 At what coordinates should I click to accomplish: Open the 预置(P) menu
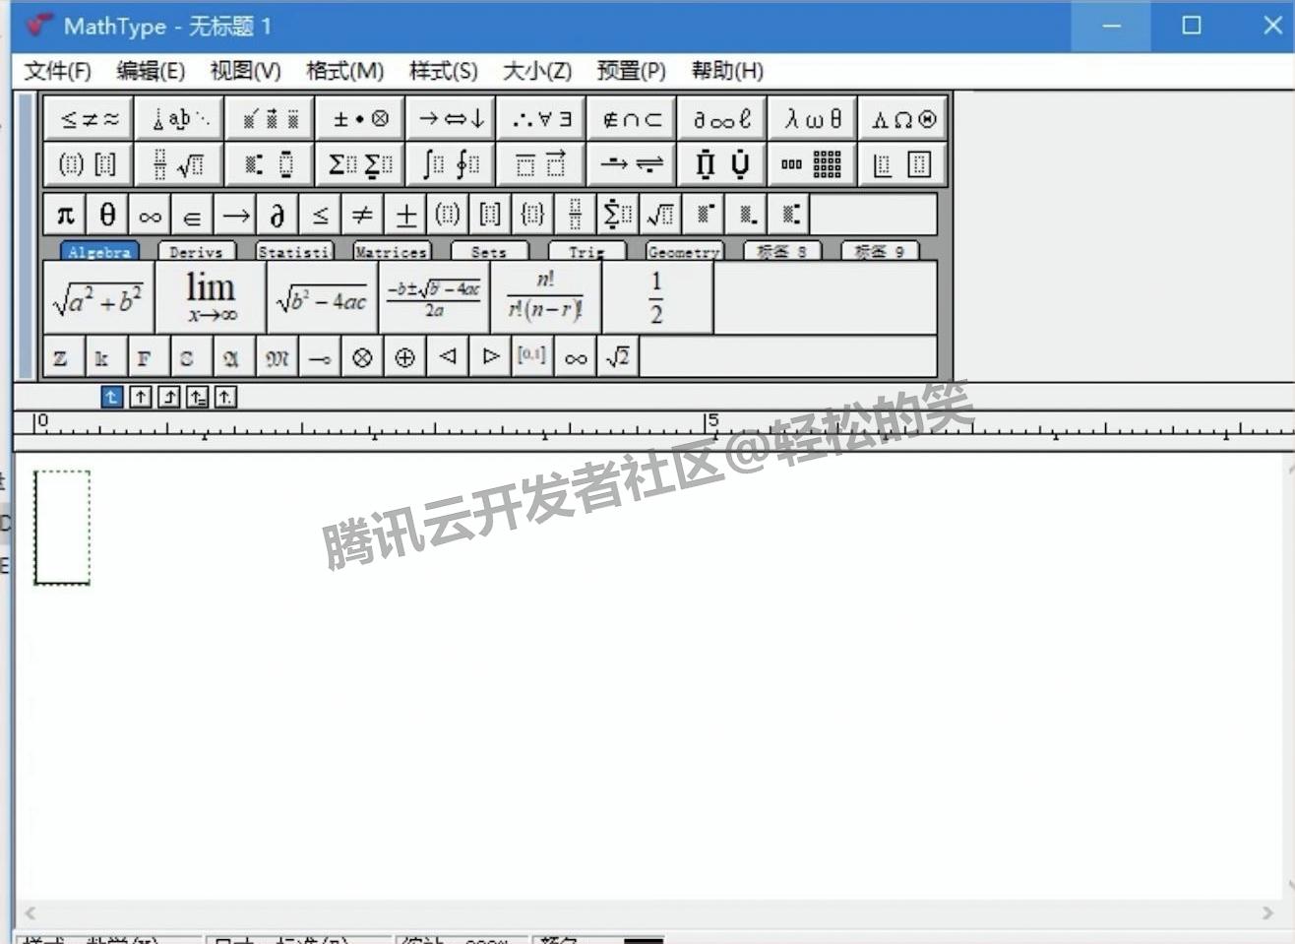pos(629,70)
